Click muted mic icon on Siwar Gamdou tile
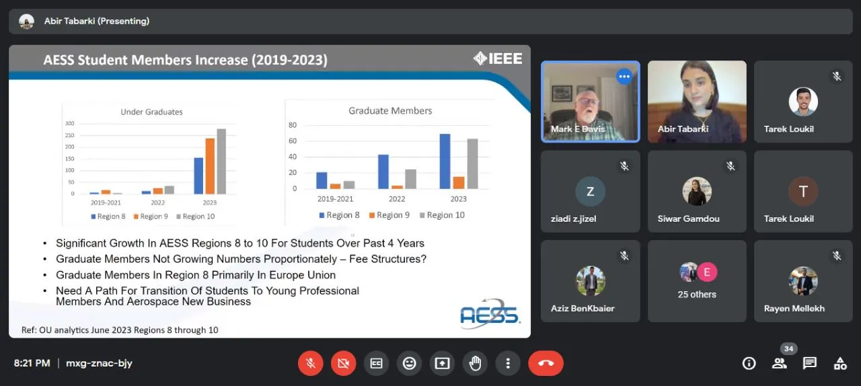Screen dimensions: 861x386 pyautogui.click(x=731, y=165)
